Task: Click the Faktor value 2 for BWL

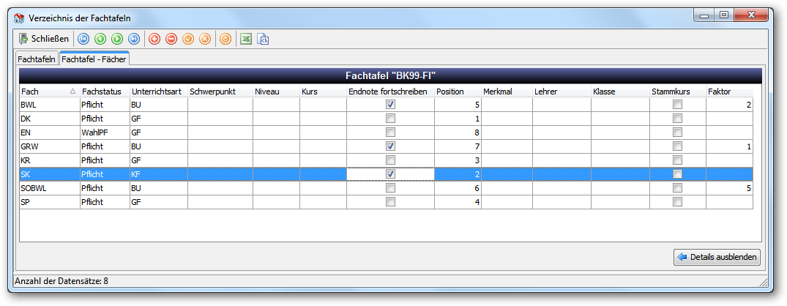Action: pyautogui.click(x=730, y=105)
